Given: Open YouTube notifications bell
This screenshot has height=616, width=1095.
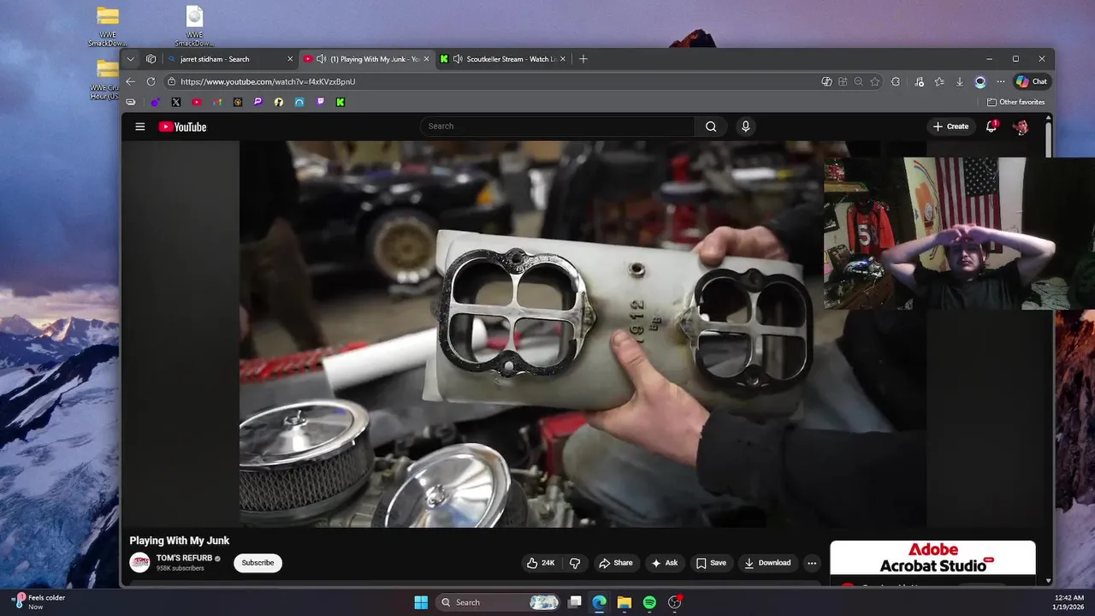Looking at the screenshot, I should coord(991,126).
